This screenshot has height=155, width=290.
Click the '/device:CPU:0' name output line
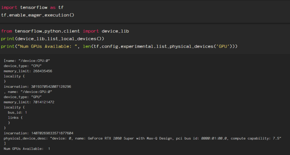coord(27,61)
